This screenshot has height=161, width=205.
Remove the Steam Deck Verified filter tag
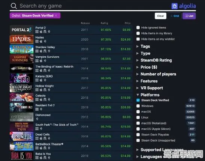click(56, 15)
